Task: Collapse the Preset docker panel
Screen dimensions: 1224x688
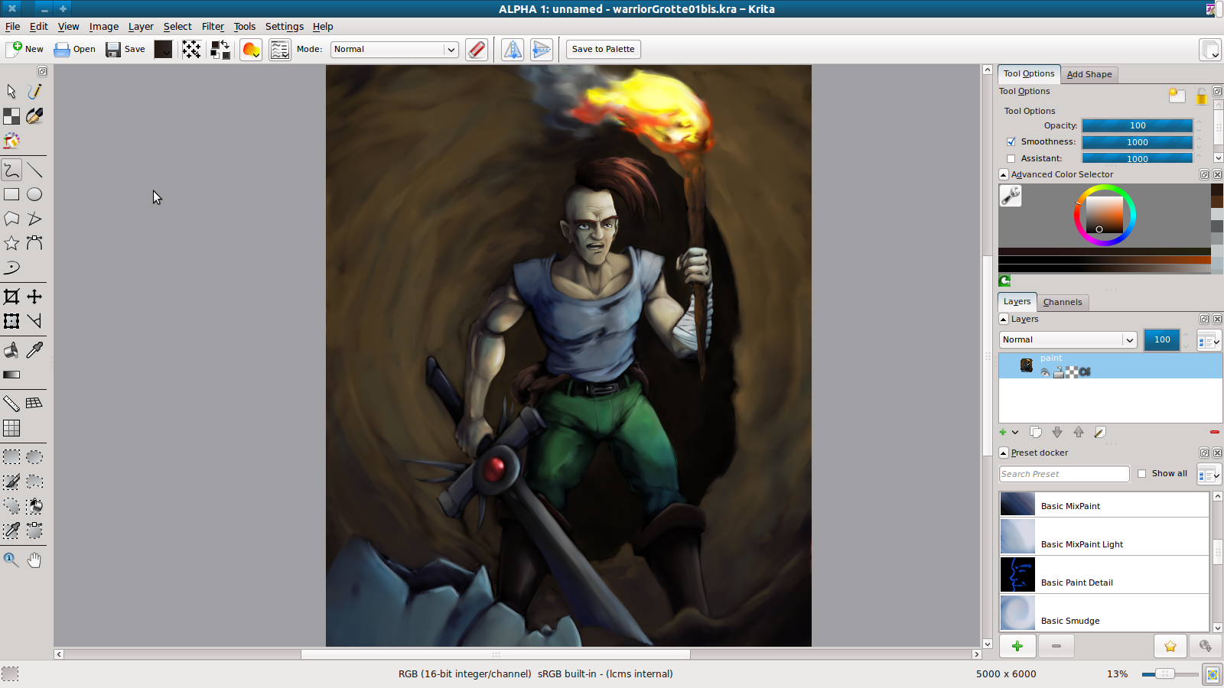Action: (x=1004, y=453)
